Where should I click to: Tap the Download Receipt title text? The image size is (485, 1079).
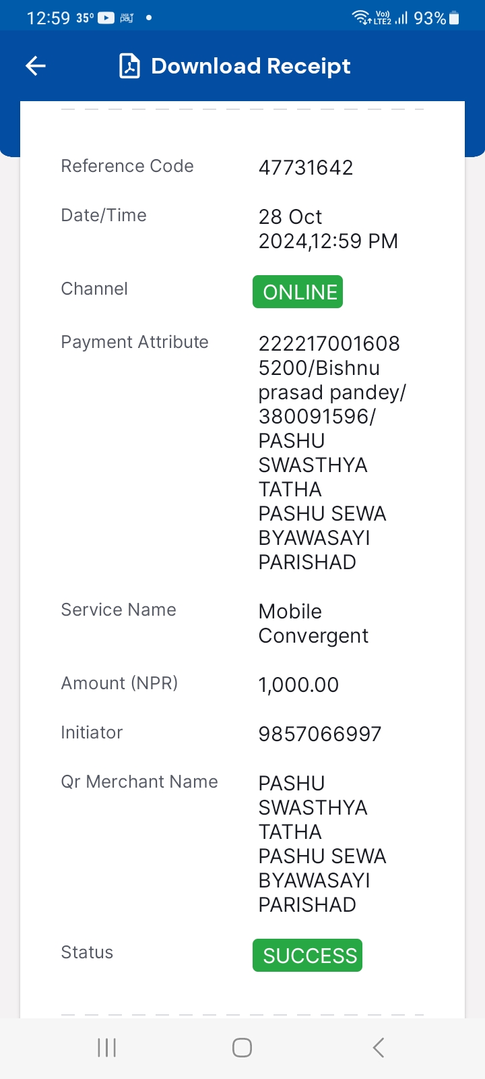pyautogui.click(x=251, y=66)
